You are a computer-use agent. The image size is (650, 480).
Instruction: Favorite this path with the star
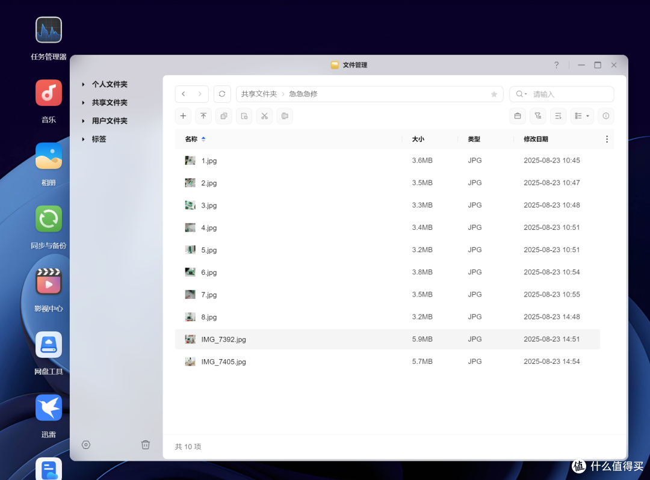[494, 94]
